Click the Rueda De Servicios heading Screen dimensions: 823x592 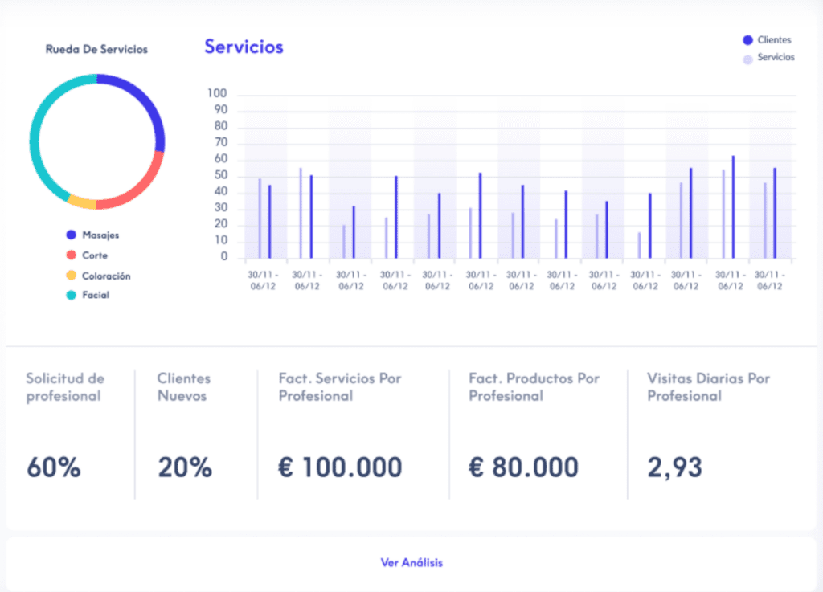click(x=96, y=49)
